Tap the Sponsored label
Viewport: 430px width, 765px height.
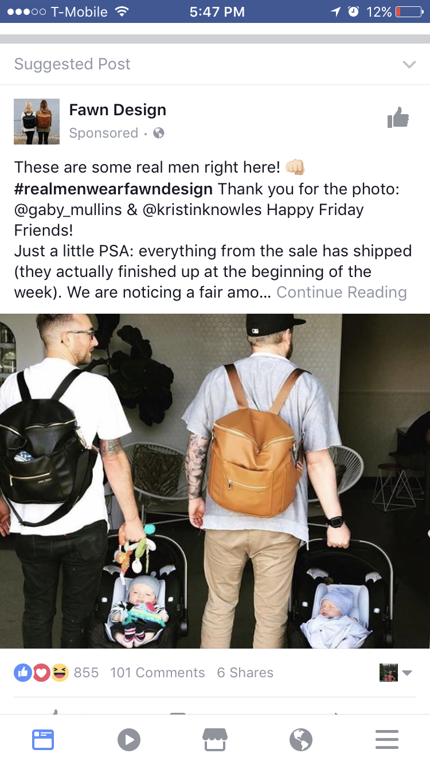click(104, 133)
